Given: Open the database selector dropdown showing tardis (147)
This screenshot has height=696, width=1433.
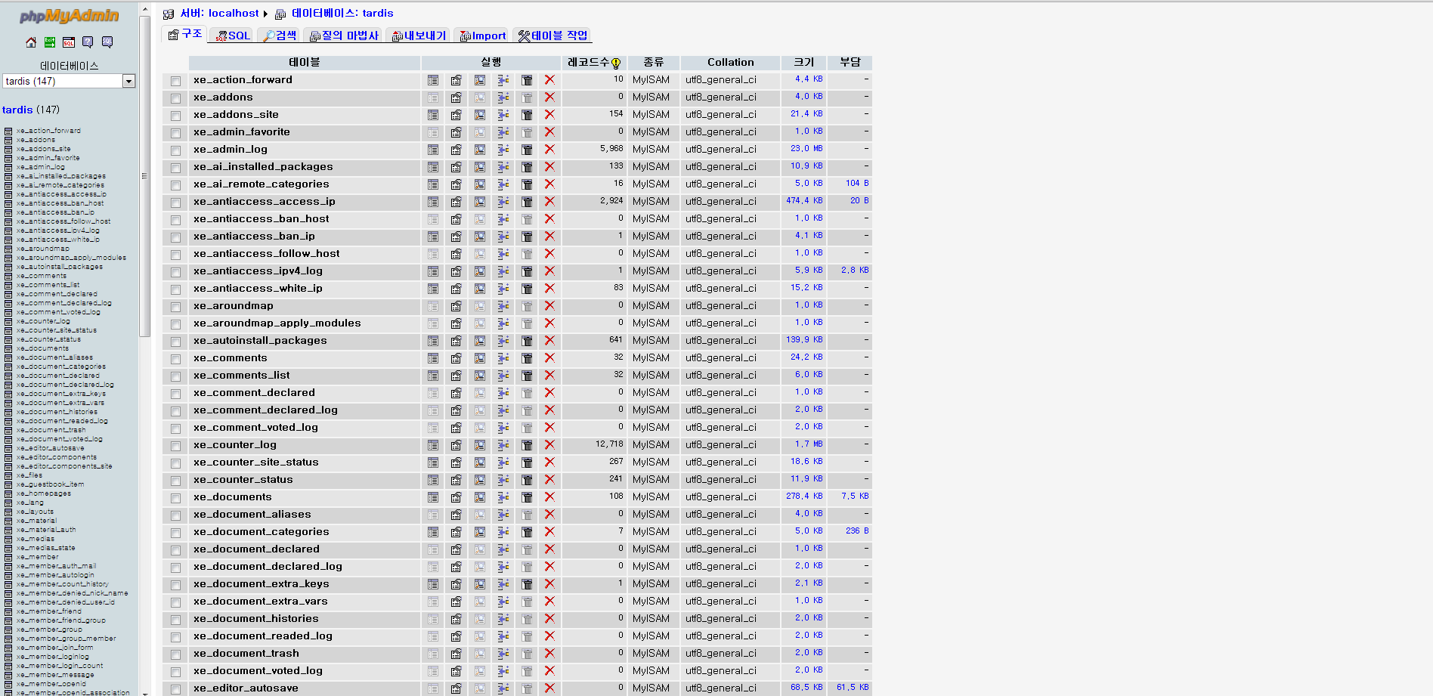Looking at the screenshot, I should (x=128, y=81).
